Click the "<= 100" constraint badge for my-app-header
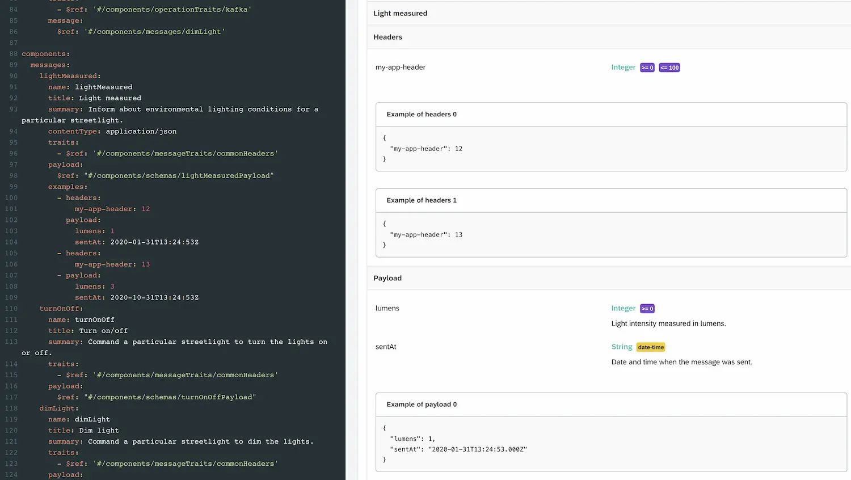Image resolution: width=851 pixels, height=480 pixels. tap(669, 67)
